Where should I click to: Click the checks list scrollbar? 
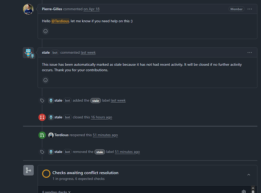coord(253,191)
